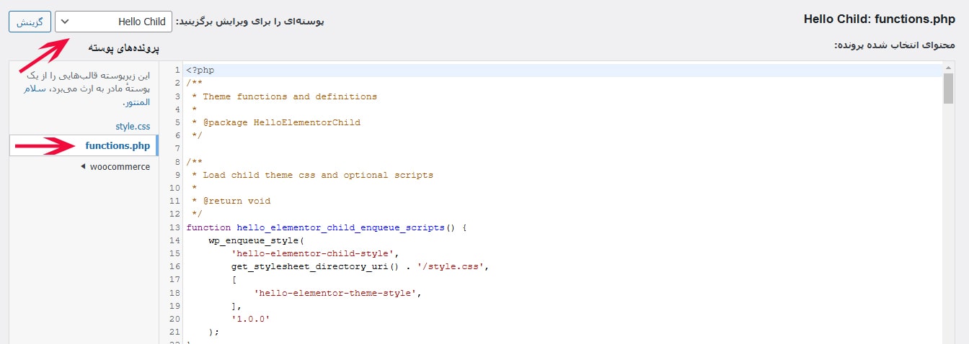969x344 pixels.
Task: Click the پرونده‌های پوسته heading
Action: (x=123, y=47)
